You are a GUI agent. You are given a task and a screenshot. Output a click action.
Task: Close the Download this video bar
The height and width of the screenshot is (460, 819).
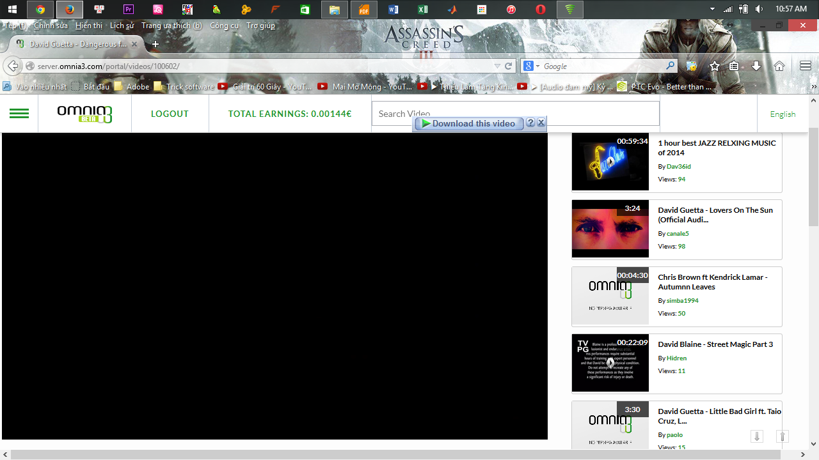click(541, 123)
